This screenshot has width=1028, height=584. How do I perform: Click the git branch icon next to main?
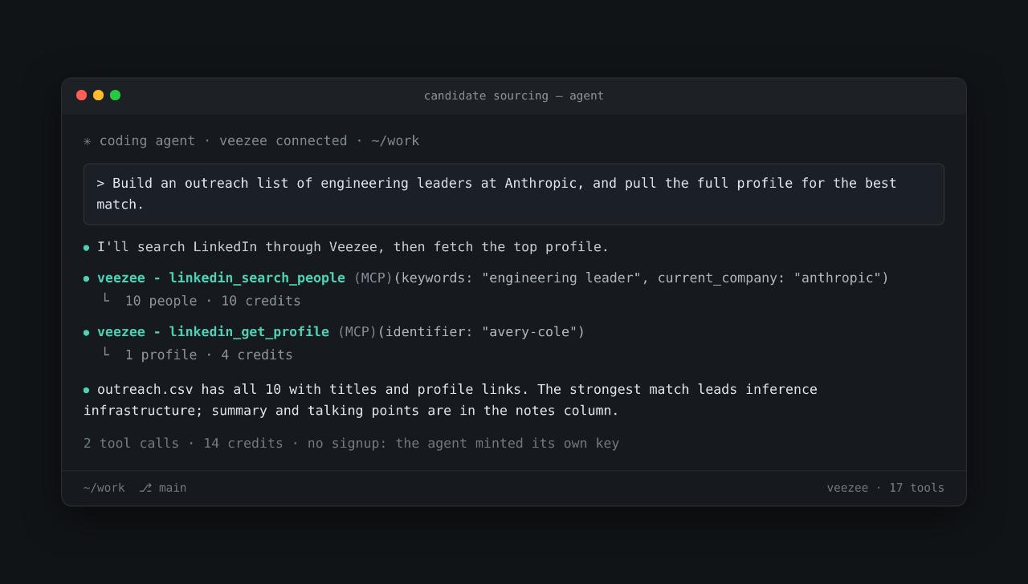[145, 488]
